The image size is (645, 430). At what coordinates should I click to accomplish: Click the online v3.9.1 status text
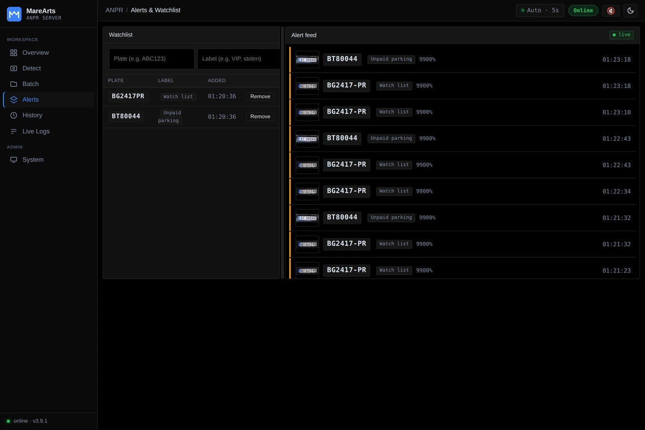[x=30, y=421]
